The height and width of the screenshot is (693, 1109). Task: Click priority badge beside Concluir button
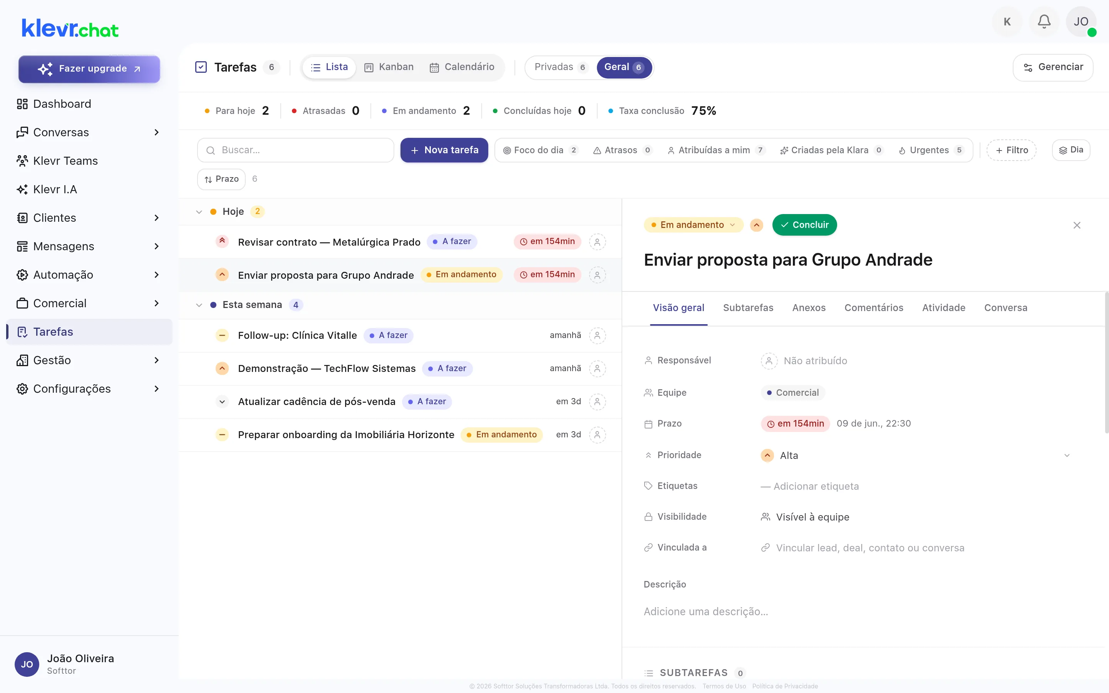pyautogui.click(x=757, y=225)
